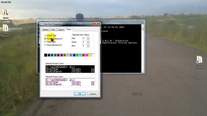The image size is (207, 116).
Task: Open the Oracle Developer desktop folder
Action: point(5,31)
